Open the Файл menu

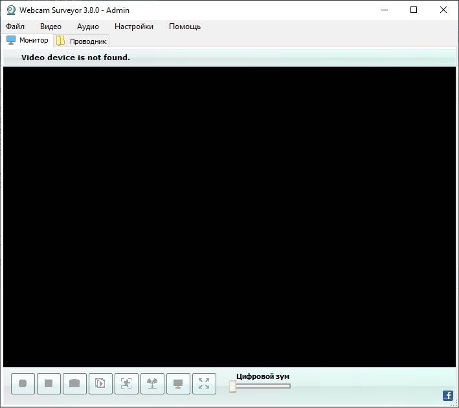16,27
